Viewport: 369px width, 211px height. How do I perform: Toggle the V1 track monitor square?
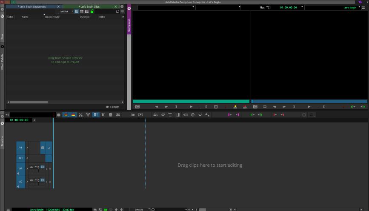point(49,148)
